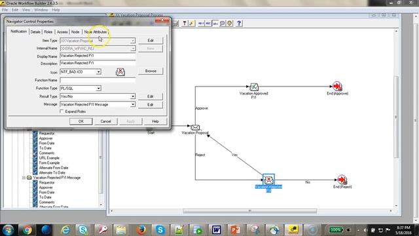Select the Notification tab
The width and height of the screenshot is (419, 236).
(x=18, y=31)
